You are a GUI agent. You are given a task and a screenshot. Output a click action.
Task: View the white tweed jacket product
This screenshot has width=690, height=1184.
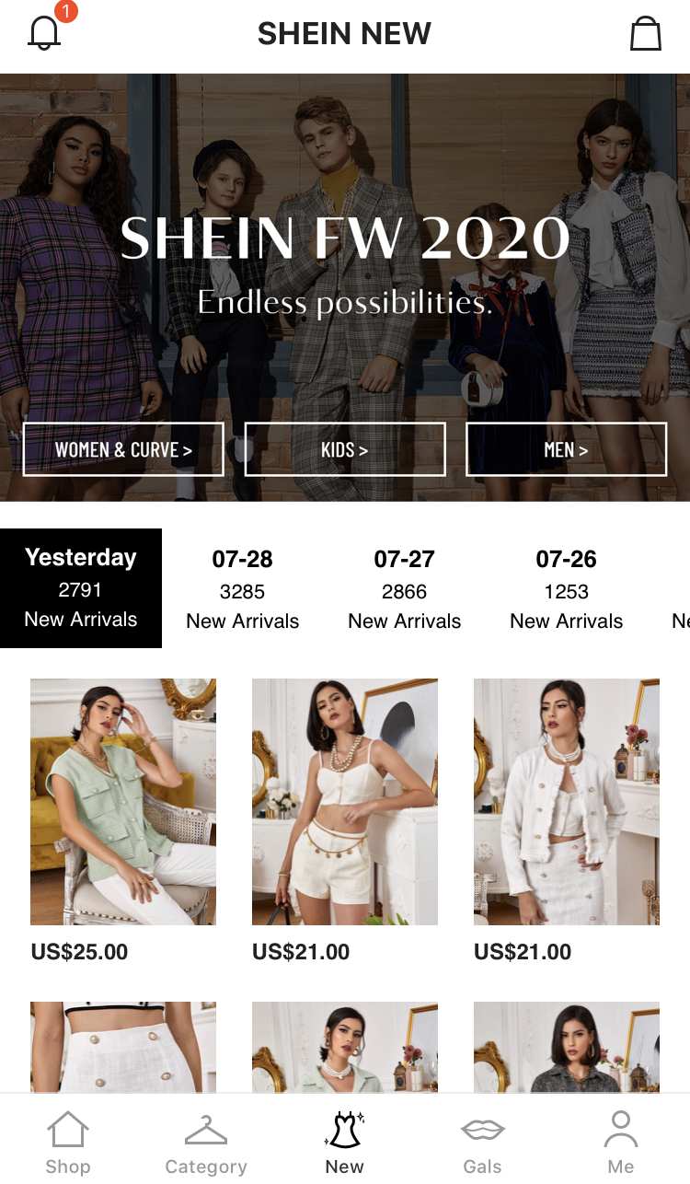[567, 802]
